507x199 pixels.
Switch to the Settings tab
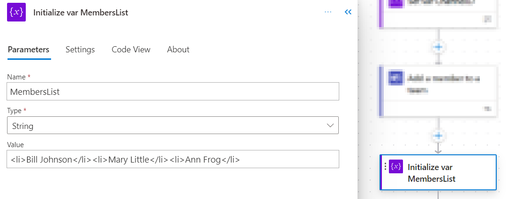coord(80,50)
